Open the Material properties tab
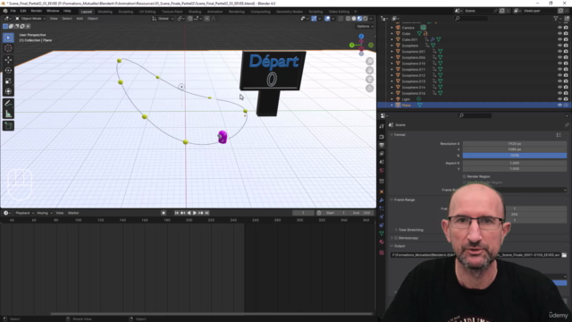Image resolution: width=572 pixels, height=322 pixels. point(382,242)
